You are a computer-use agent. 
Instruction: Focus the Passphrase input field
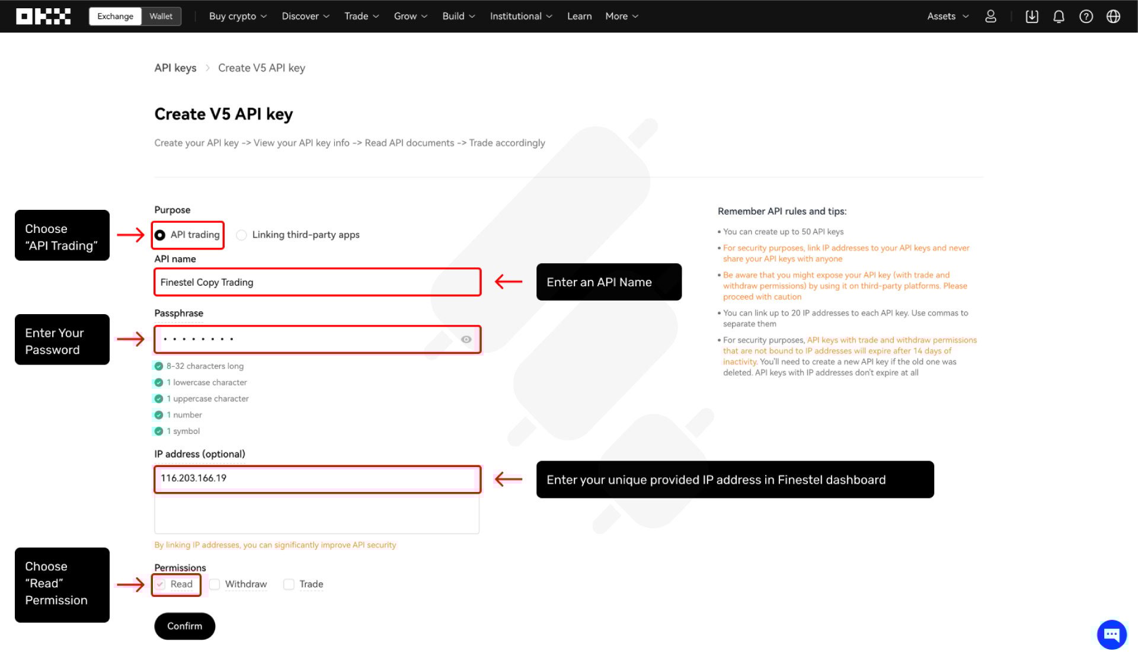point(317,340)
